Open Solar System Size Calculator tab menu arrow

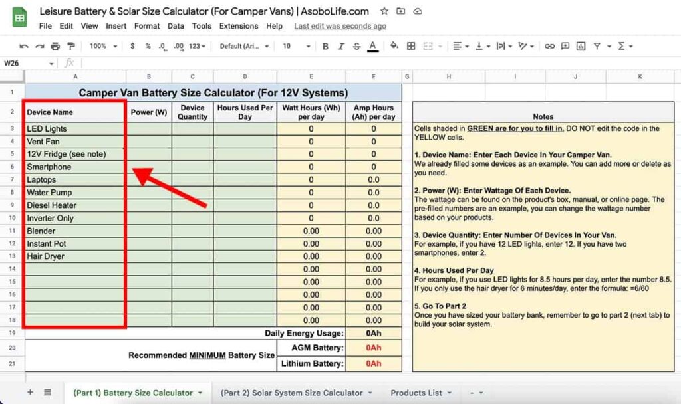point(370,393)
